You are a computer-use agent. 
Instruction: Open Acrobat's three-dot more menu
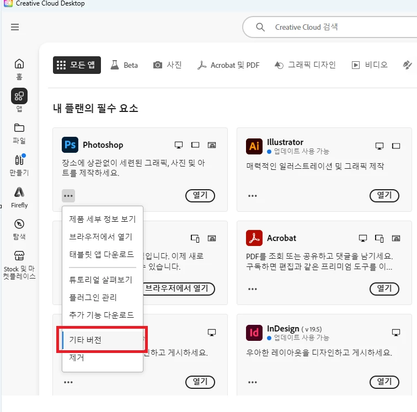click(253, 289)
